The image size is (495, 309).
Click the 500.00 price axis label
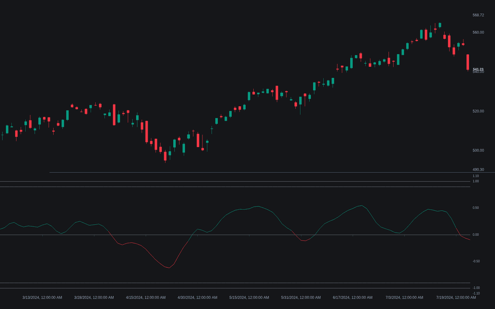click(x=478, y=150)
